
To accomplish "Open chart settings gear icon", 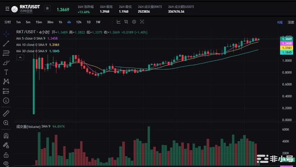I will click(x=134, y=22).
